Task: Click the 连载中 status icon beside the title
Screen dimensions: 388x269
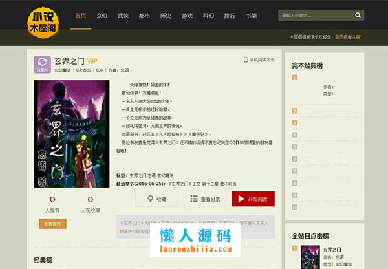Action: point(42,65)
